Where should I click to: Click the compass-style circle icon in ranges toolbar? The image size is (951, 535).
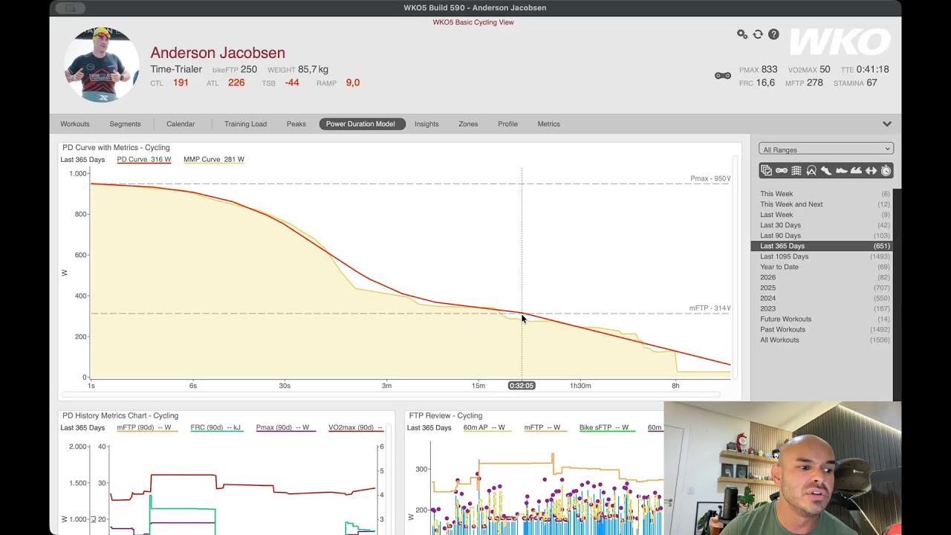pyautogui.click(x=811, y=171)
